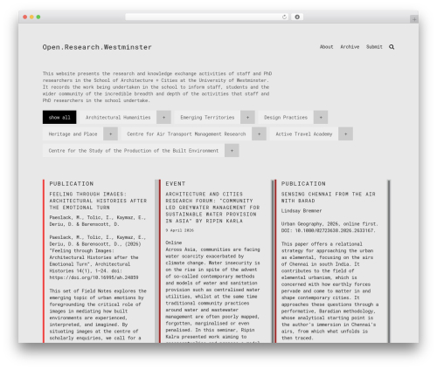437x369 pixels.
Task: Open the Archive page
Action: [350, 47]
